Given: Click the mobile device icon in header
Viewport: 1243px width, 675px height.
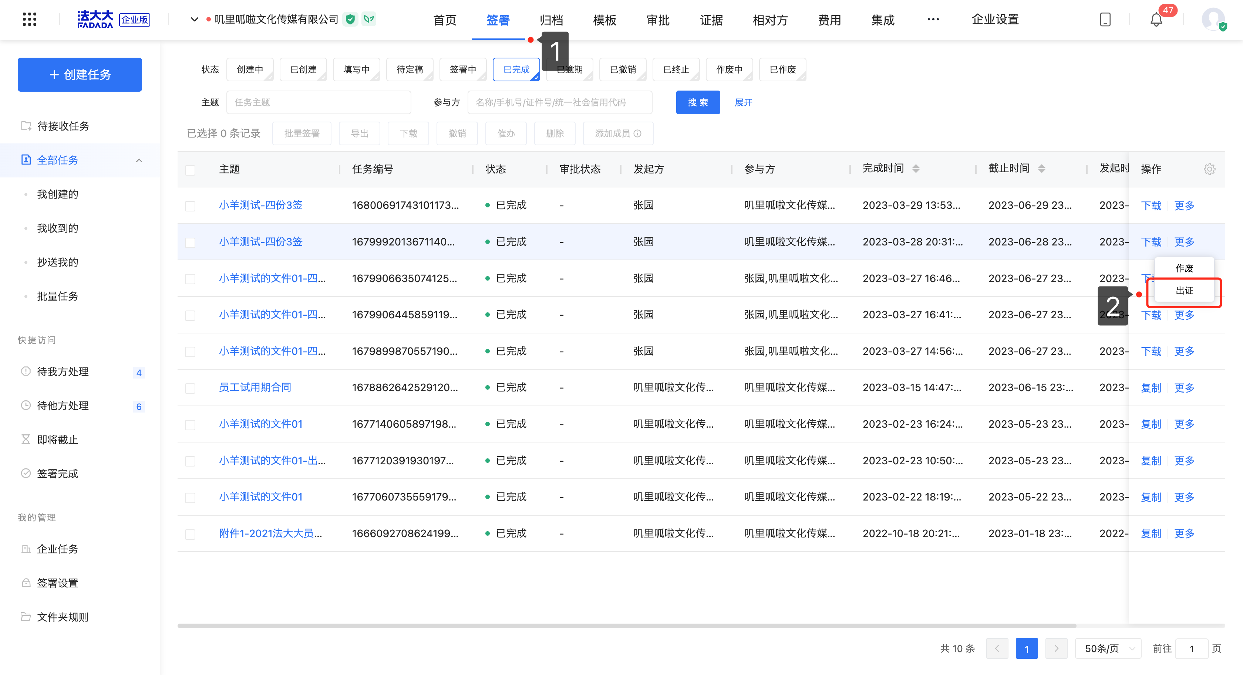Looking at the screenshot, I should click(x=1105, y=20).
